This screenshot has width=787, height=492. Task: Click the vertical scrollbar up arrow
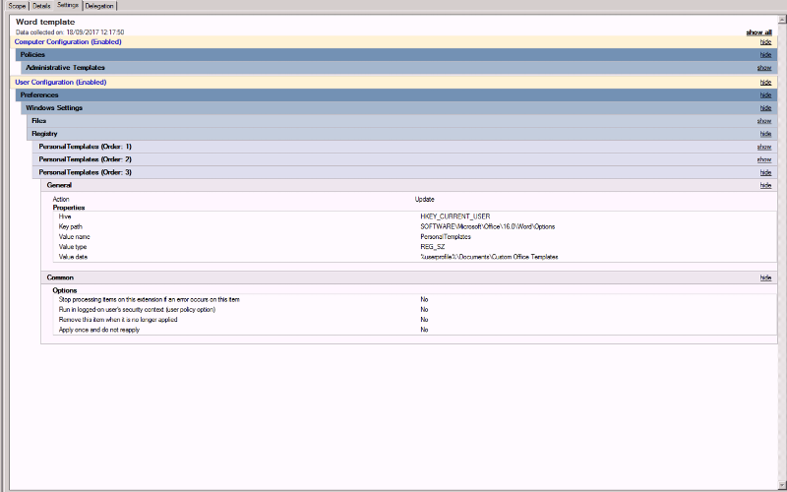point(782,20)
